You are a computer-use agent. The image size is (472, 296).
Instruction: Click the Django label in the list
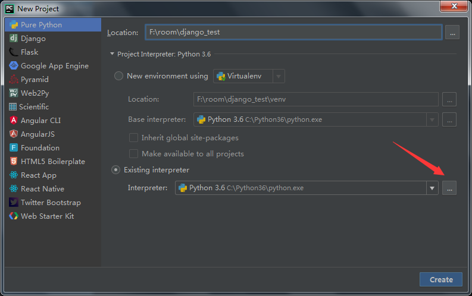33,39
